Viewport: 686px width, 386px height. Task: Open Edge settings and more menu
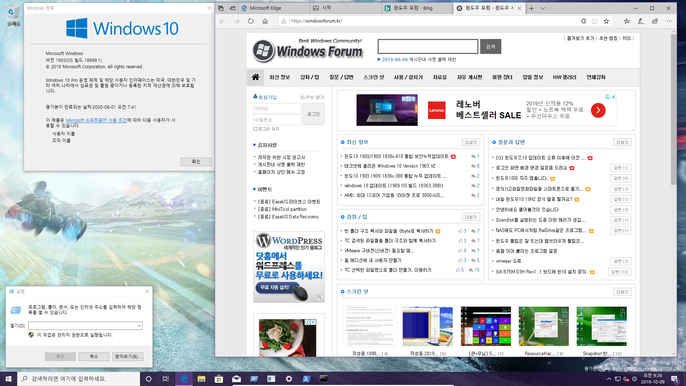click(669, 21)
